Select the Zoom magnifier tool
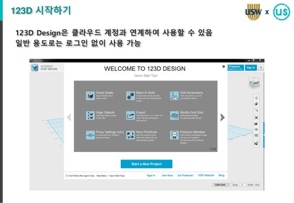The image size is (294, 203). (x=256, y=110)
